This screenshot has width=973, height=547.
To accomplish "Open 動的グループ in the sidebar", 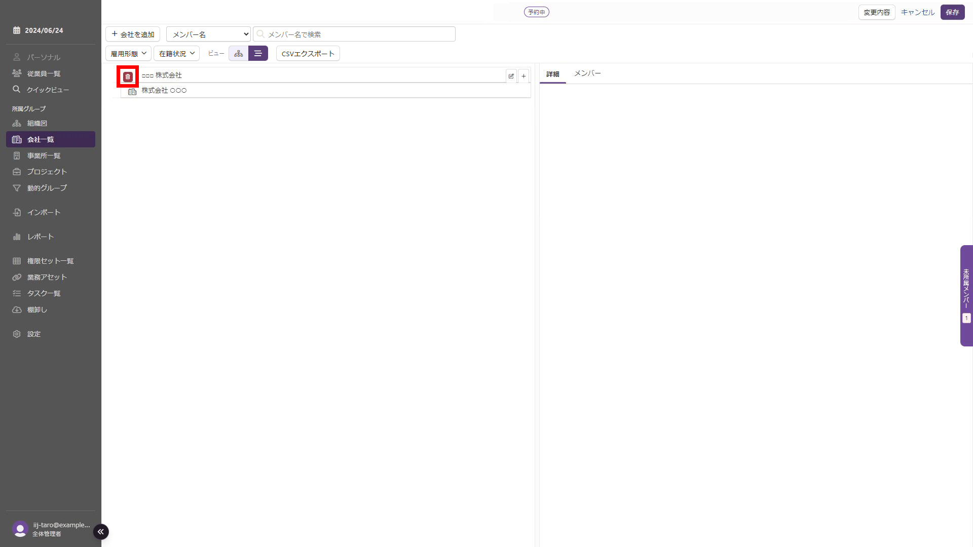I will coord(51,188).
